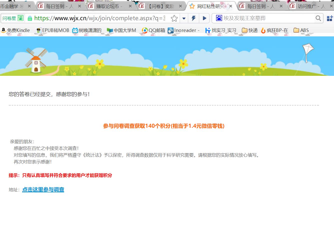Open the 疯狂BP-在 bookmark
The height and width of the screenshot is (225, 334).
pos(275,30)
